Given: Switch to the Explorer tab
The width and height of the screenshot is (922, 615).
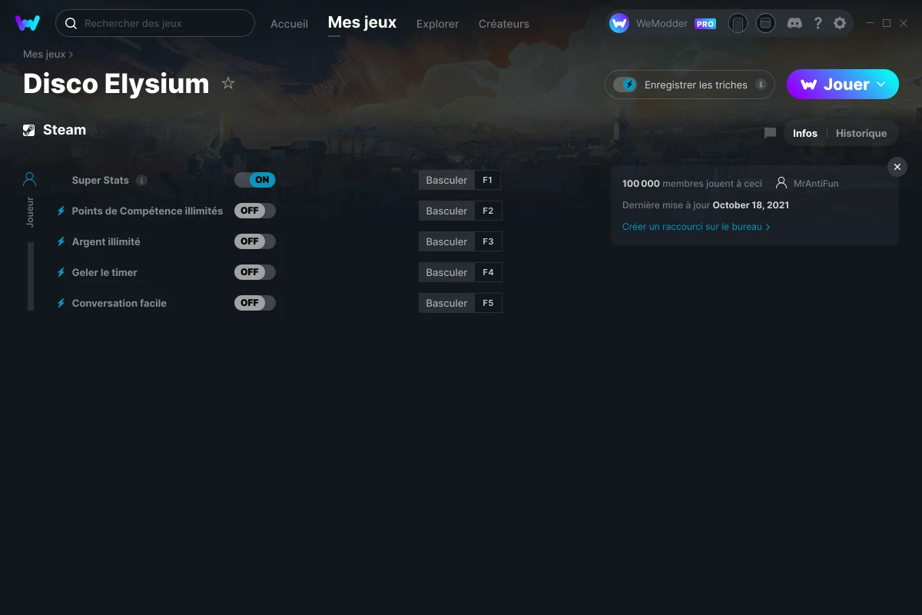Looking at the screenshot, I should click(437, 24).
